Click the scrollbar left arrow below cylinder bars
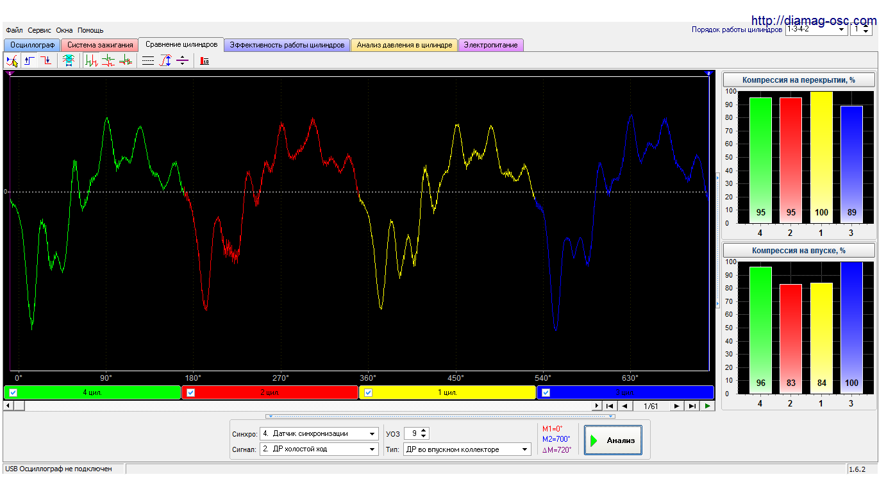The height and width of the screenshot is (477, 886). click(x=8, y=406)
